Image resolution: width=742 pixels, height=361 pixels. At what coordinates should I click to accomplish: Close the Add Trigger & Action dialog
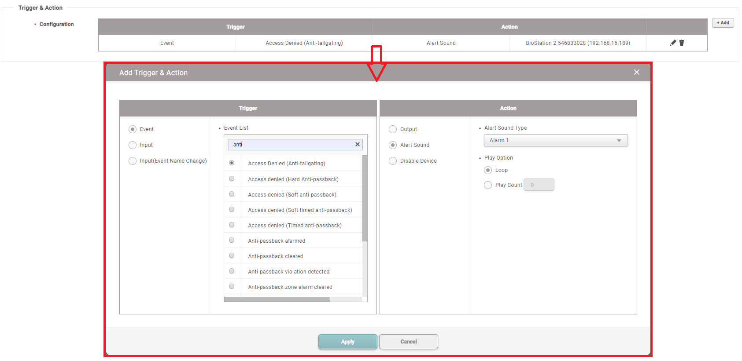point(636,72)
